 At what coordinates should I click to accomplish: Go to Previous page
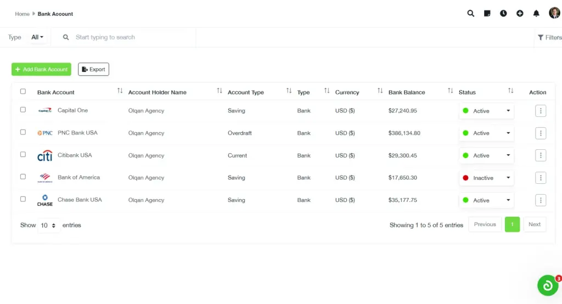[x=485, y=224]
